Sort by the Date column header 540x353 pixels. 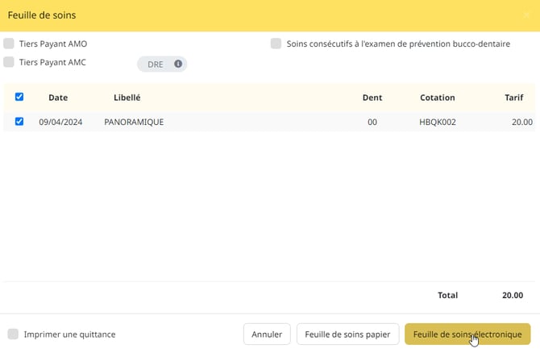click(x=58, y=98)
